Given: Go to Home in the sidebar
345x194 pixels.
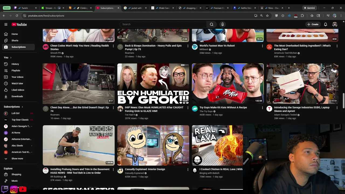Looking at the screenshot, I should point(18,34).
